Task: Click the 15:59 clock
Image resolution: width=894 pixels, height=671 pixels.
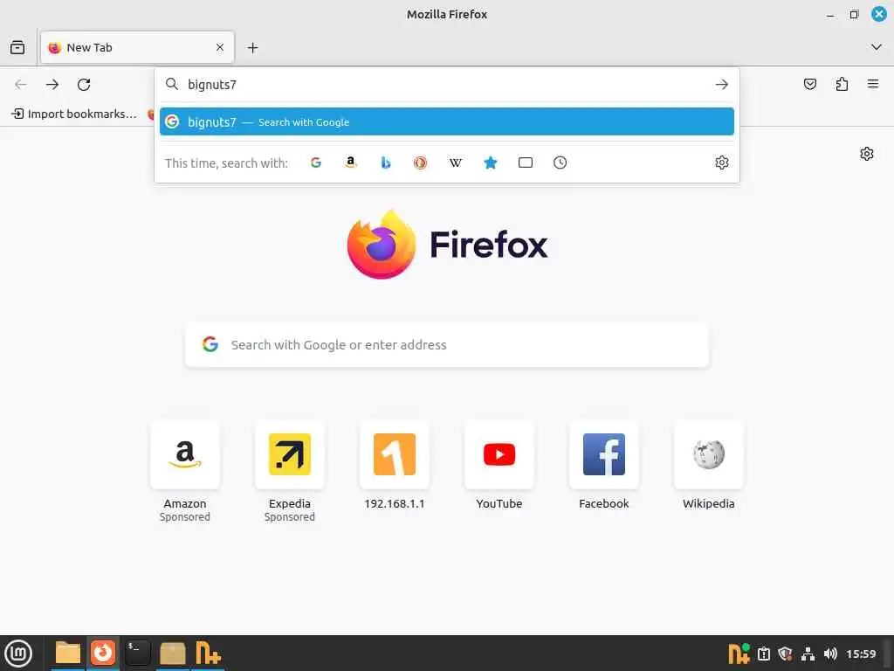Action: coord(861,654)
